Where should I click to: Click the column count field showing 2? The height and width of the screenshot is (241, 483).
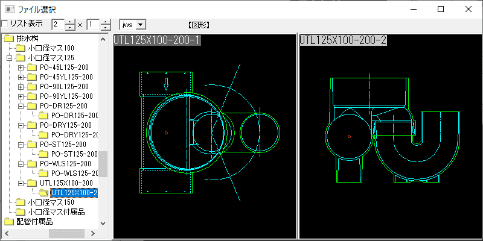[x=59, y=25]
